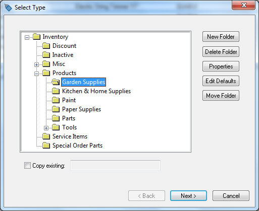Click the open Garden Supplies folder icon
259x211 pixels.
tap(56, 82)
